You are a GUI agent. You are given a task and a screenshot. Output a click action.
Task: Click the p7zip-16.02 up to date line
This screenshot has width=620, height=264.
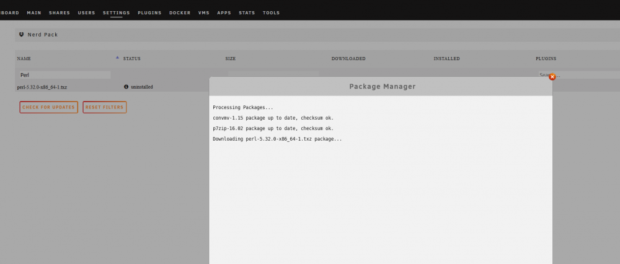[x=273, y=128]
